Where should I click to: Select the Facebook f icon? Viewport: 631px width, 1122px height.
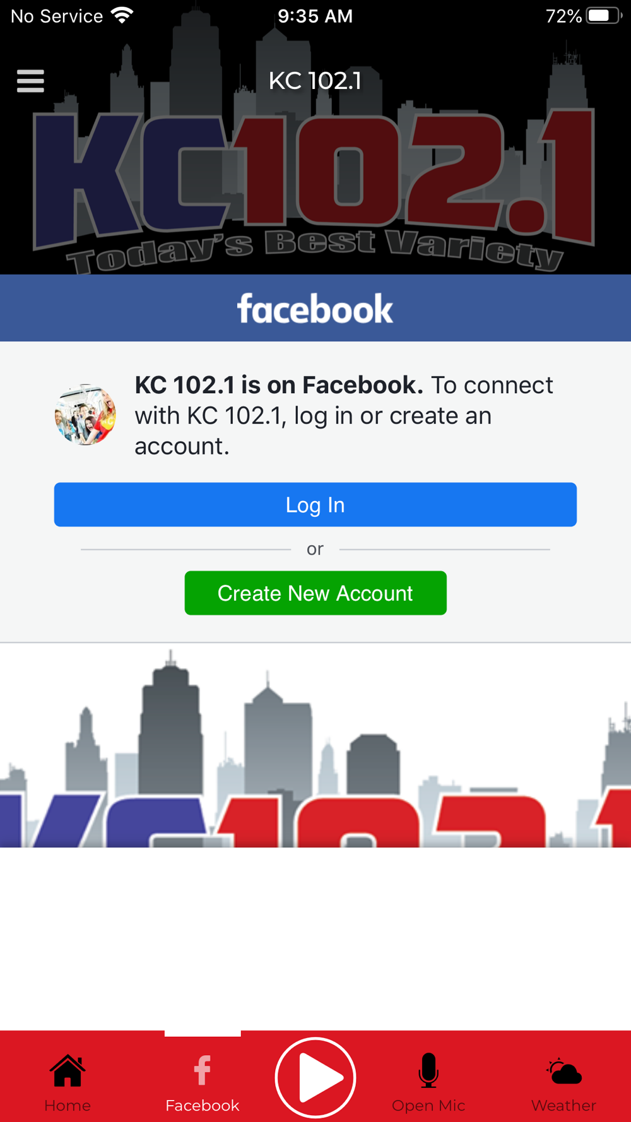point(202,1070)
